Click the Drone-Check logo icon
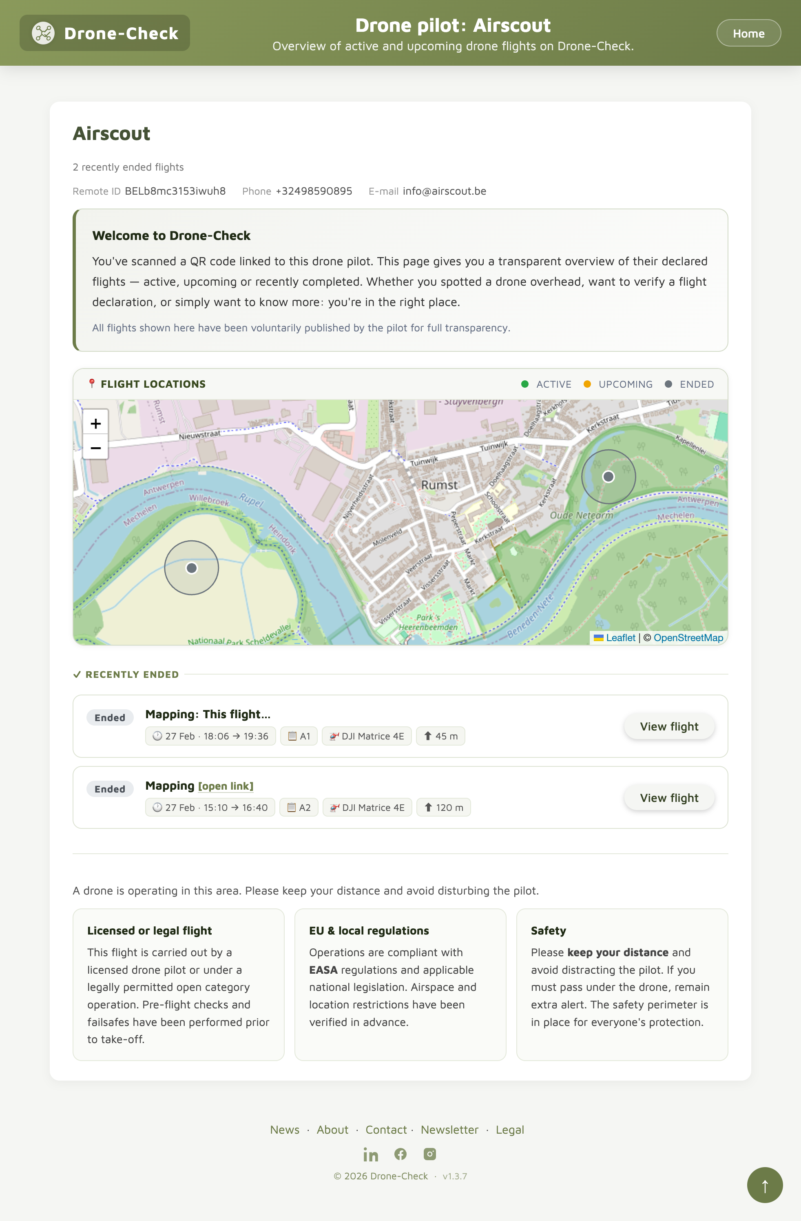This screenshot has height=1221, width=801. 43,33
